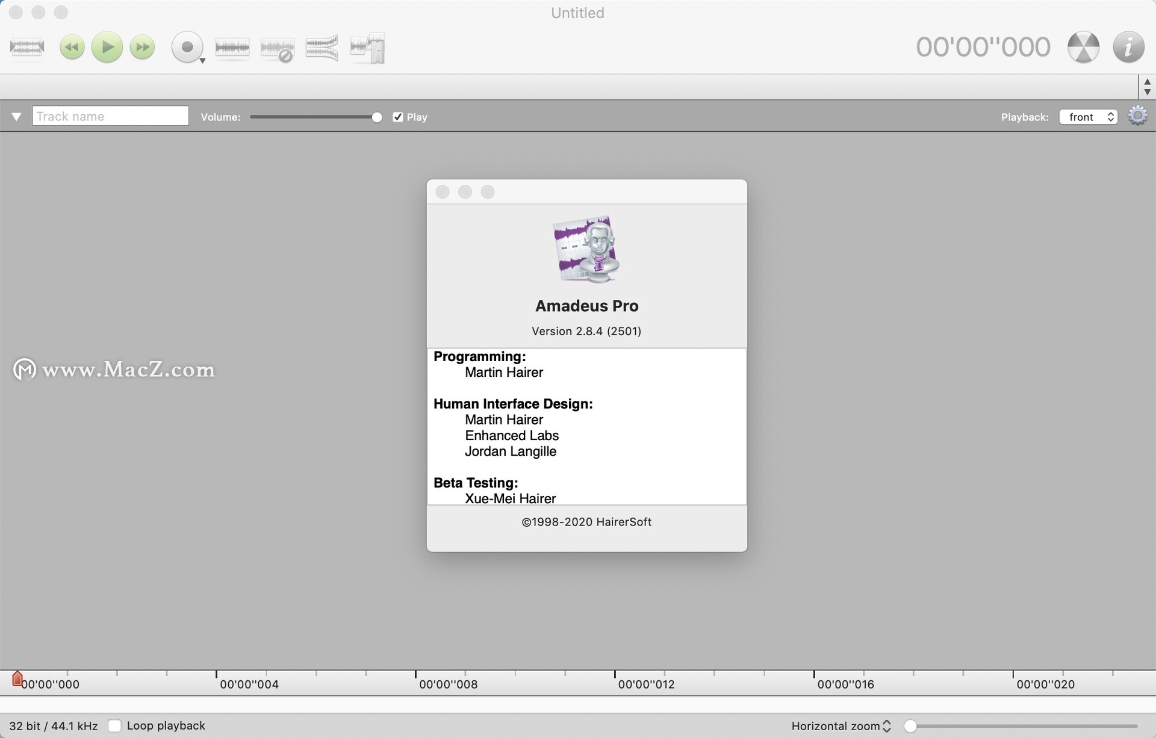
Task: Open the info inspector button
Action: 1128,47
